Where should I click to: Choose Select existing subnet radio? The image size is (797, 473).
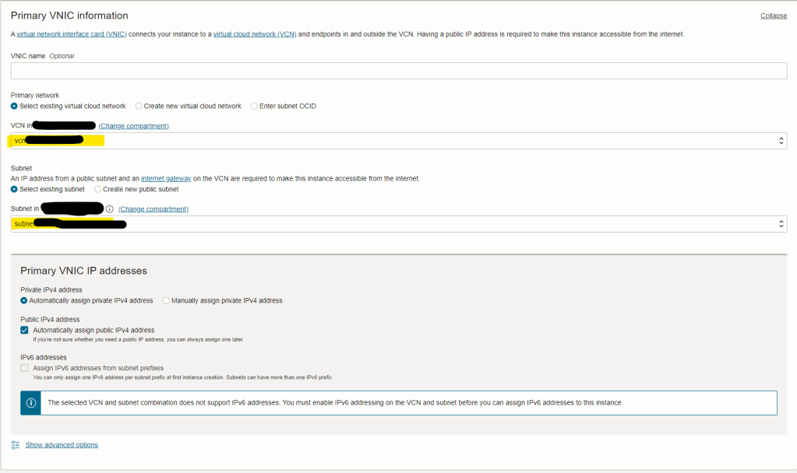pyautogui.click(x=15, y=189)
